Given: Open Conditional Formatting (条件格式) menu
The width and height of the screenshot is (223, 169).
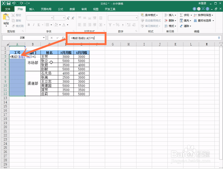Looking at the screenshot, I should coord(149,15).
